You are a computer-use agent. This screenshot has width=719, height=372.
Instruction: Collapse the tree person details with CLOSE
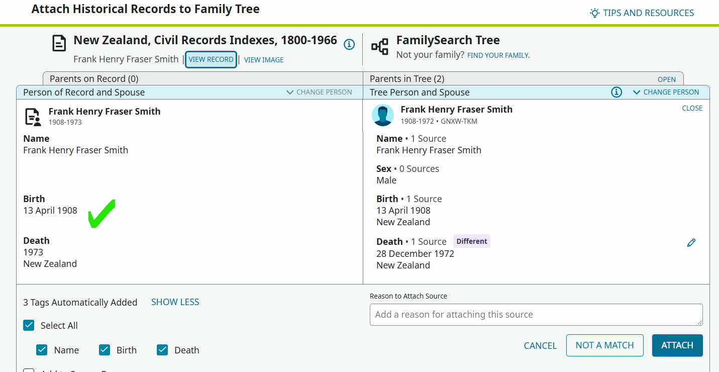coord(692,108)
